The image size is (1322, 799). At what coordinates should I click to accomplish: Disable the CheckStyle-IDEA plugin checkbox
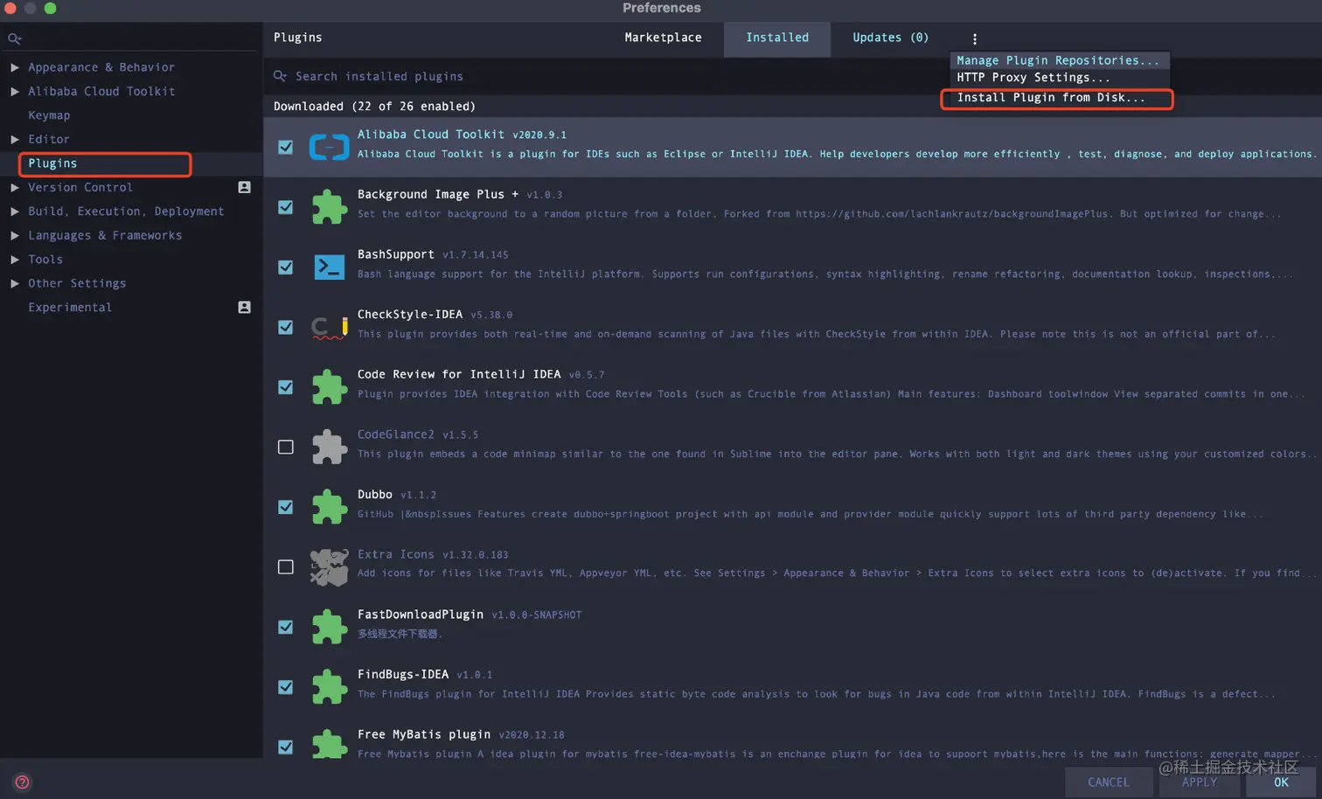pyautogui.click(x=285, y=327)
